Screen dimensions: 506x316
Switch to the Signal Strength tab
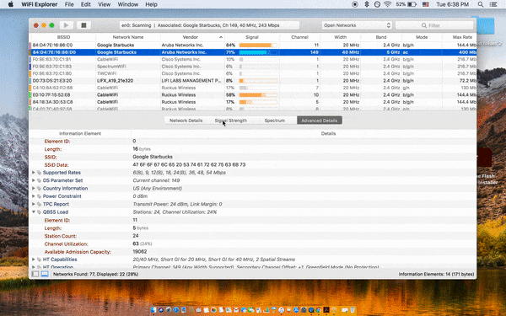231,121
